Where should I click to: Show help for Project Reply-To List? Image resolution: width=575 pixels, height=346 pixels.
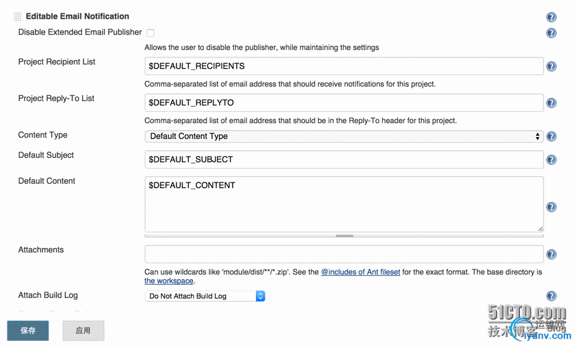point(551,103)
